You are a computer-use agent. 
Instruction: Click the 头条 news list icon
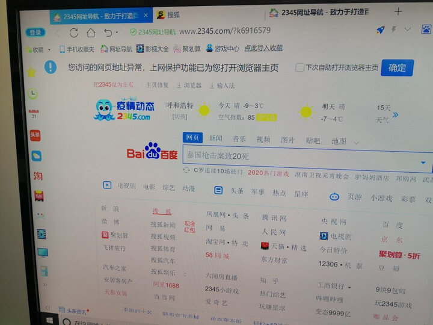click(218, 190)
